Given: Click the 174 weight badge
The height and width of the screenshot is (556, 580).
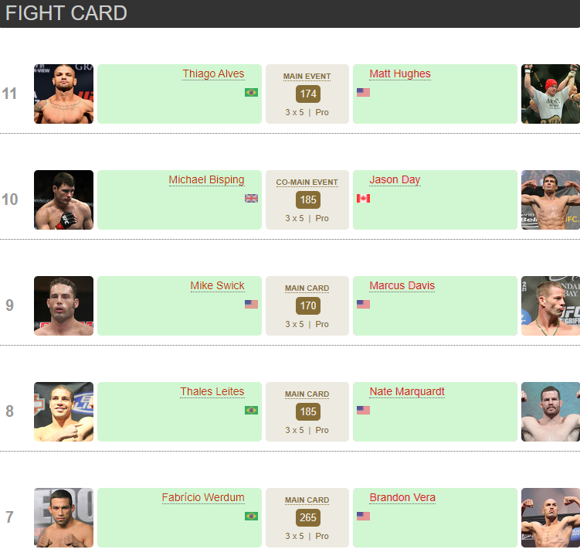Looking at the screenshot, I should [307, 94].
